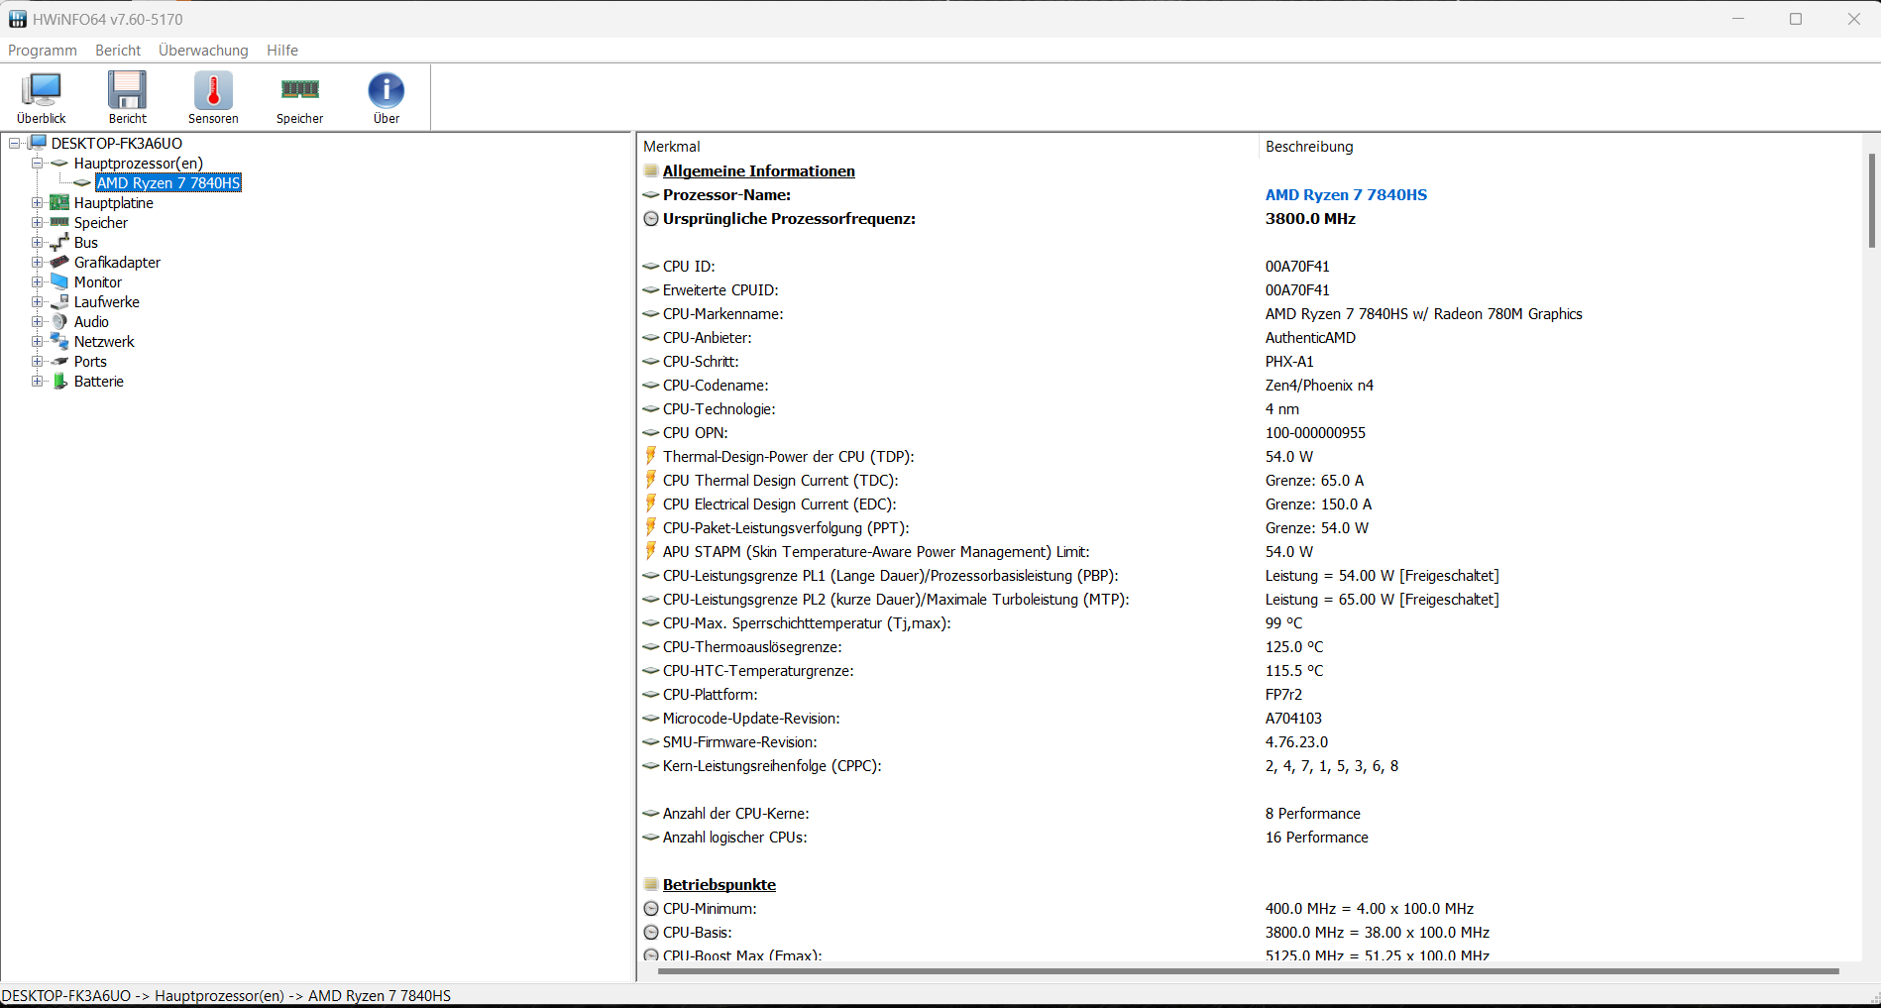The image size is (1881, 1008).
Task: Expand the Grafikadapter tree node
Action: pyautogui.click(x=37, y=263)
